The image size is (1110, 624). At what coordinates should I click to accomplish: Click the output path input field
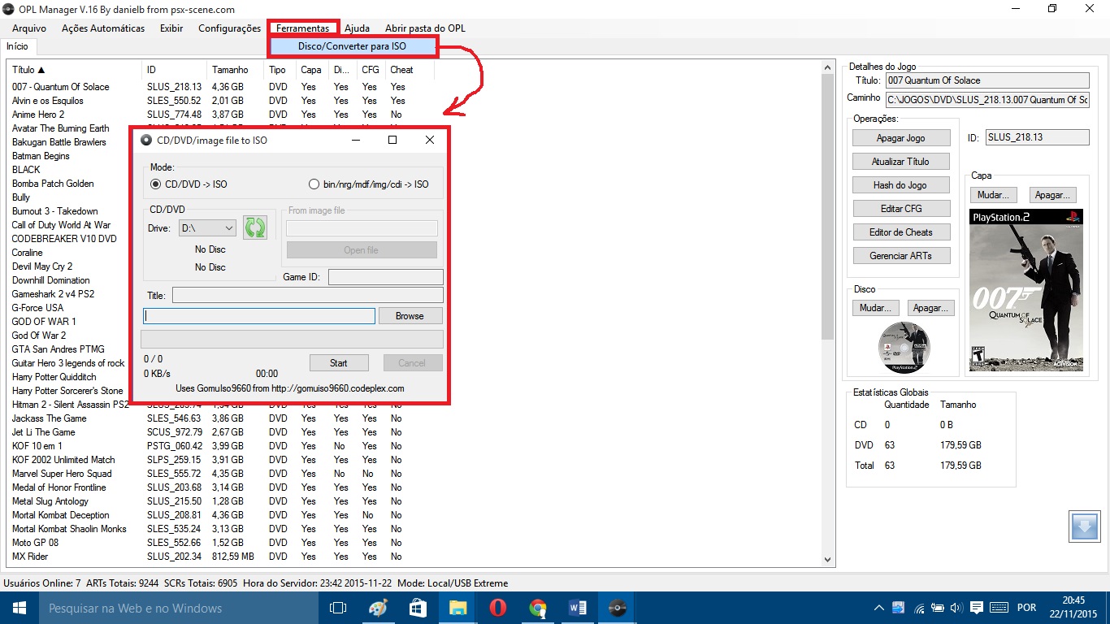pos(259,316)
